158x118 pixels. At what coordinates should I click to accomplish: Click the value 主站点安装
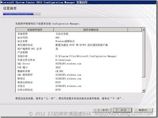(62, 34)
